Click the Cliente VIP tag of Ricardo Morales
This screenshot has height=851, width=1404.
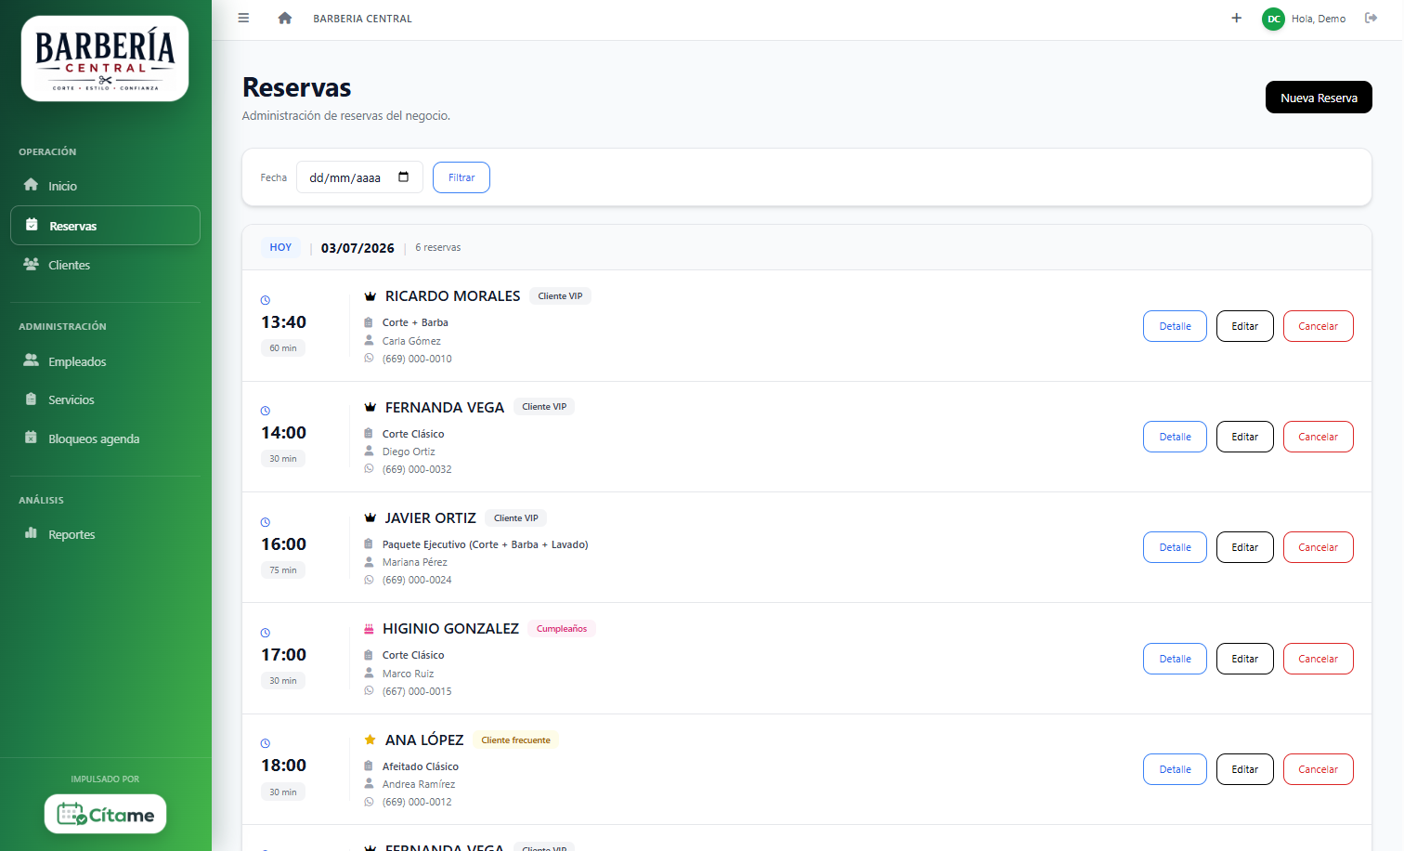(560, 296)
